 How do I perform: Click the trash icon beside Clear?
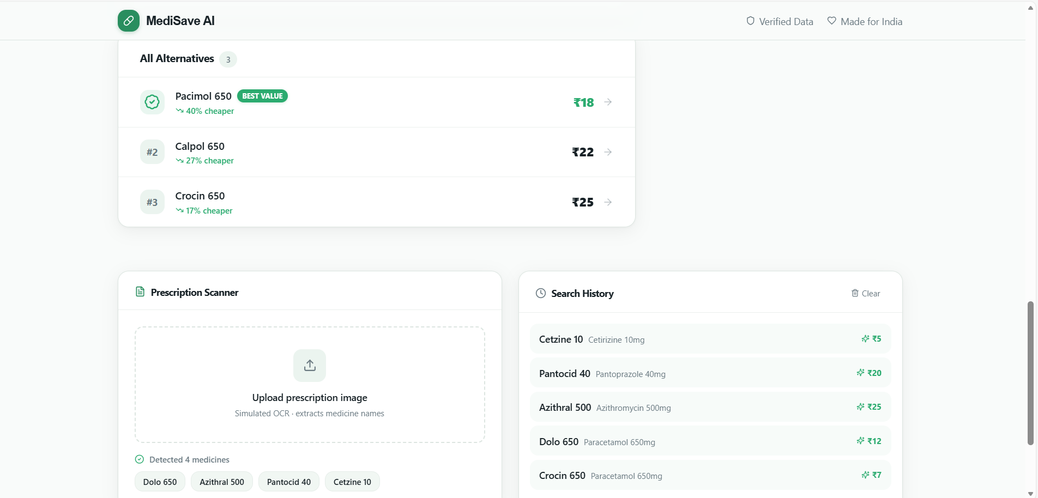(855, 293)
